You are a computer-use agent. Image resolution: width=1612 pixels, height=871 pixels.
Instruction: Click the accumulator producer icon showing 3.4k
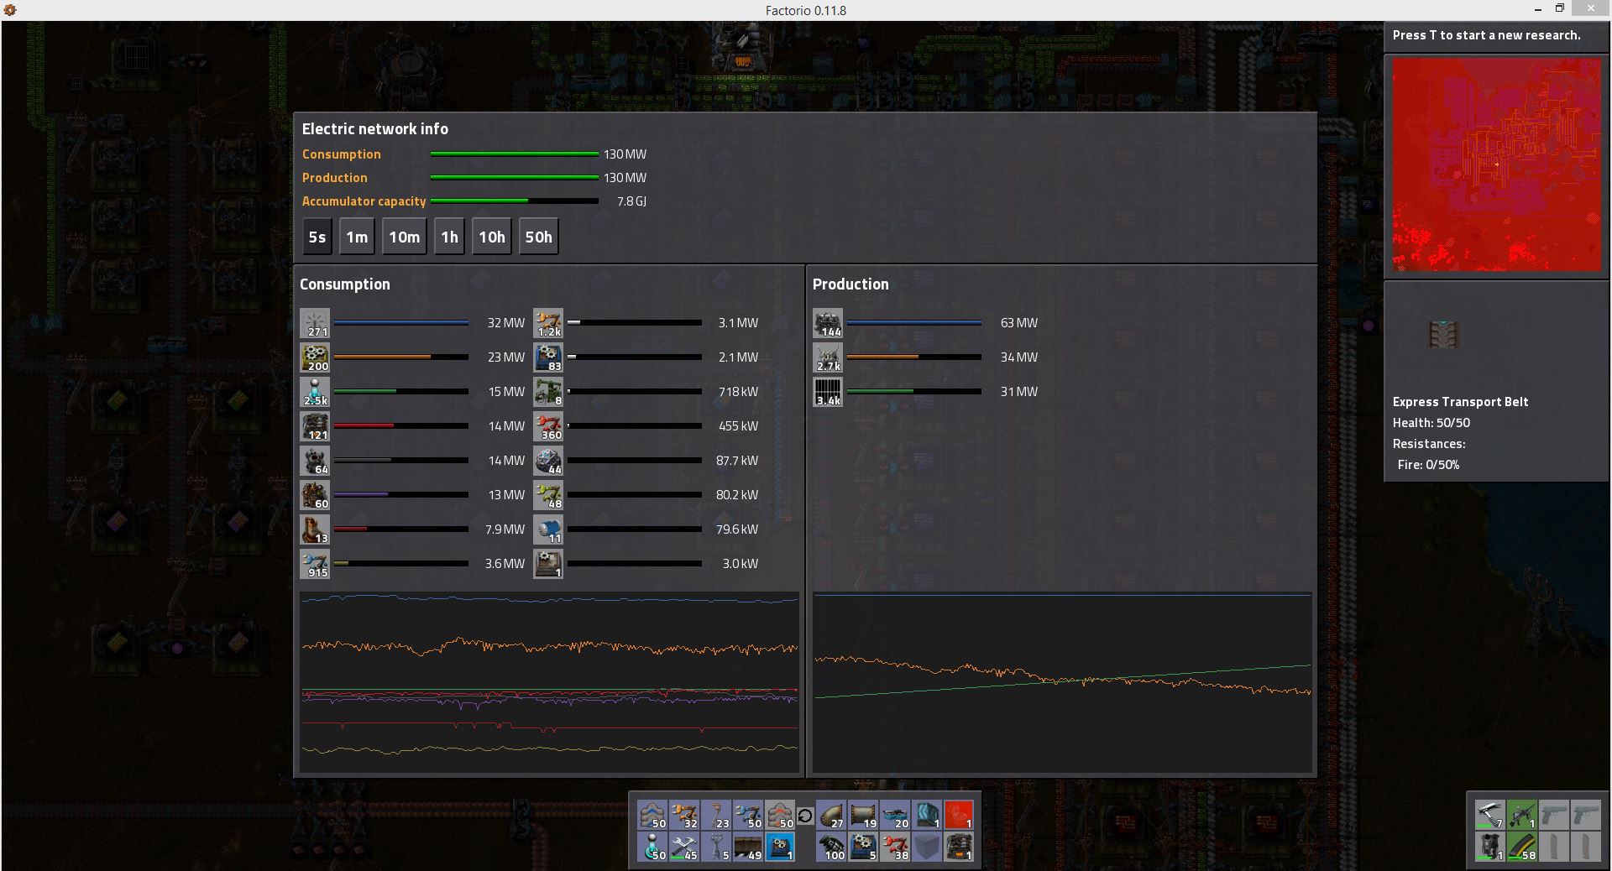click(x=828, y=392)
